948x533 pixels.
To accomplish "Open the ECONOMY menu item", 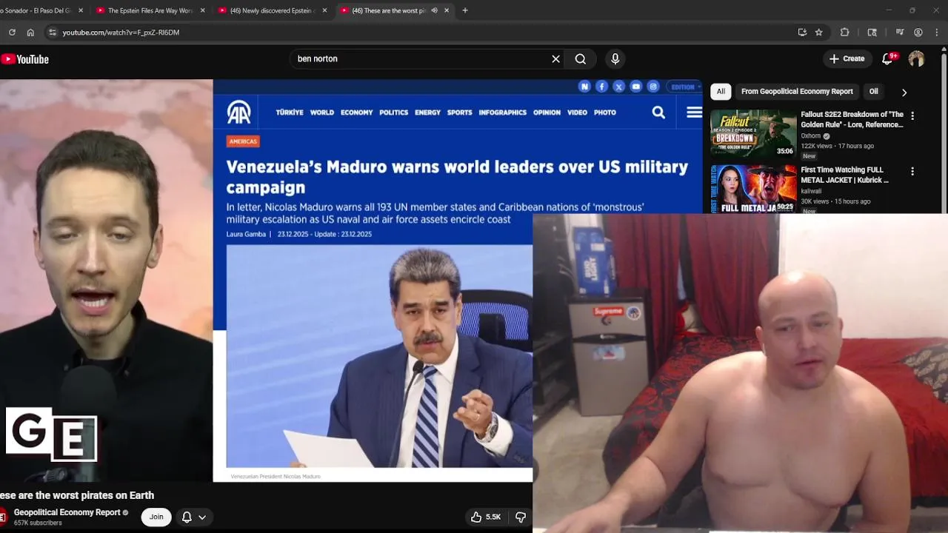I will click(x=356, y=113).
